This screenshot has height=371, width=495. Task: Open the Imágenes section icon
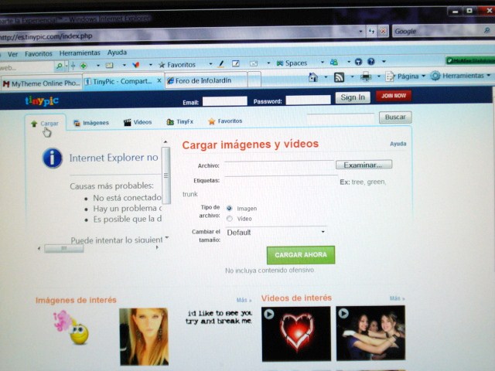(77, 122)
